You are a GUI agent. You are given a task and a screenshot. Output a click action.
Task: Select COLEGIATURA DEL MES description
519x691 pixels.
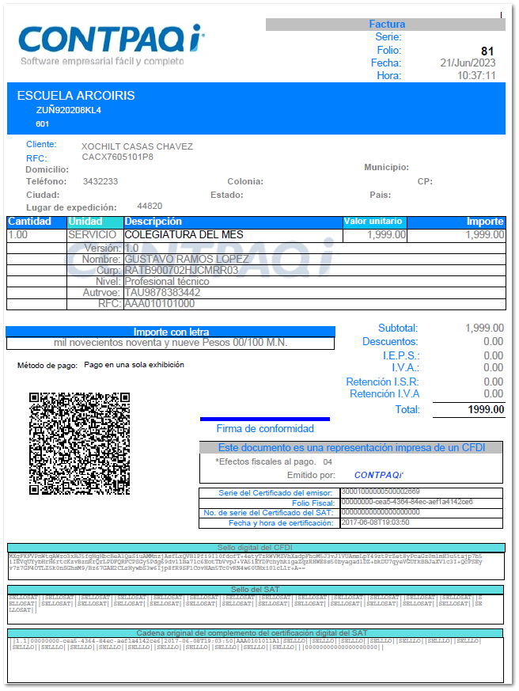(x=184, y=235)
